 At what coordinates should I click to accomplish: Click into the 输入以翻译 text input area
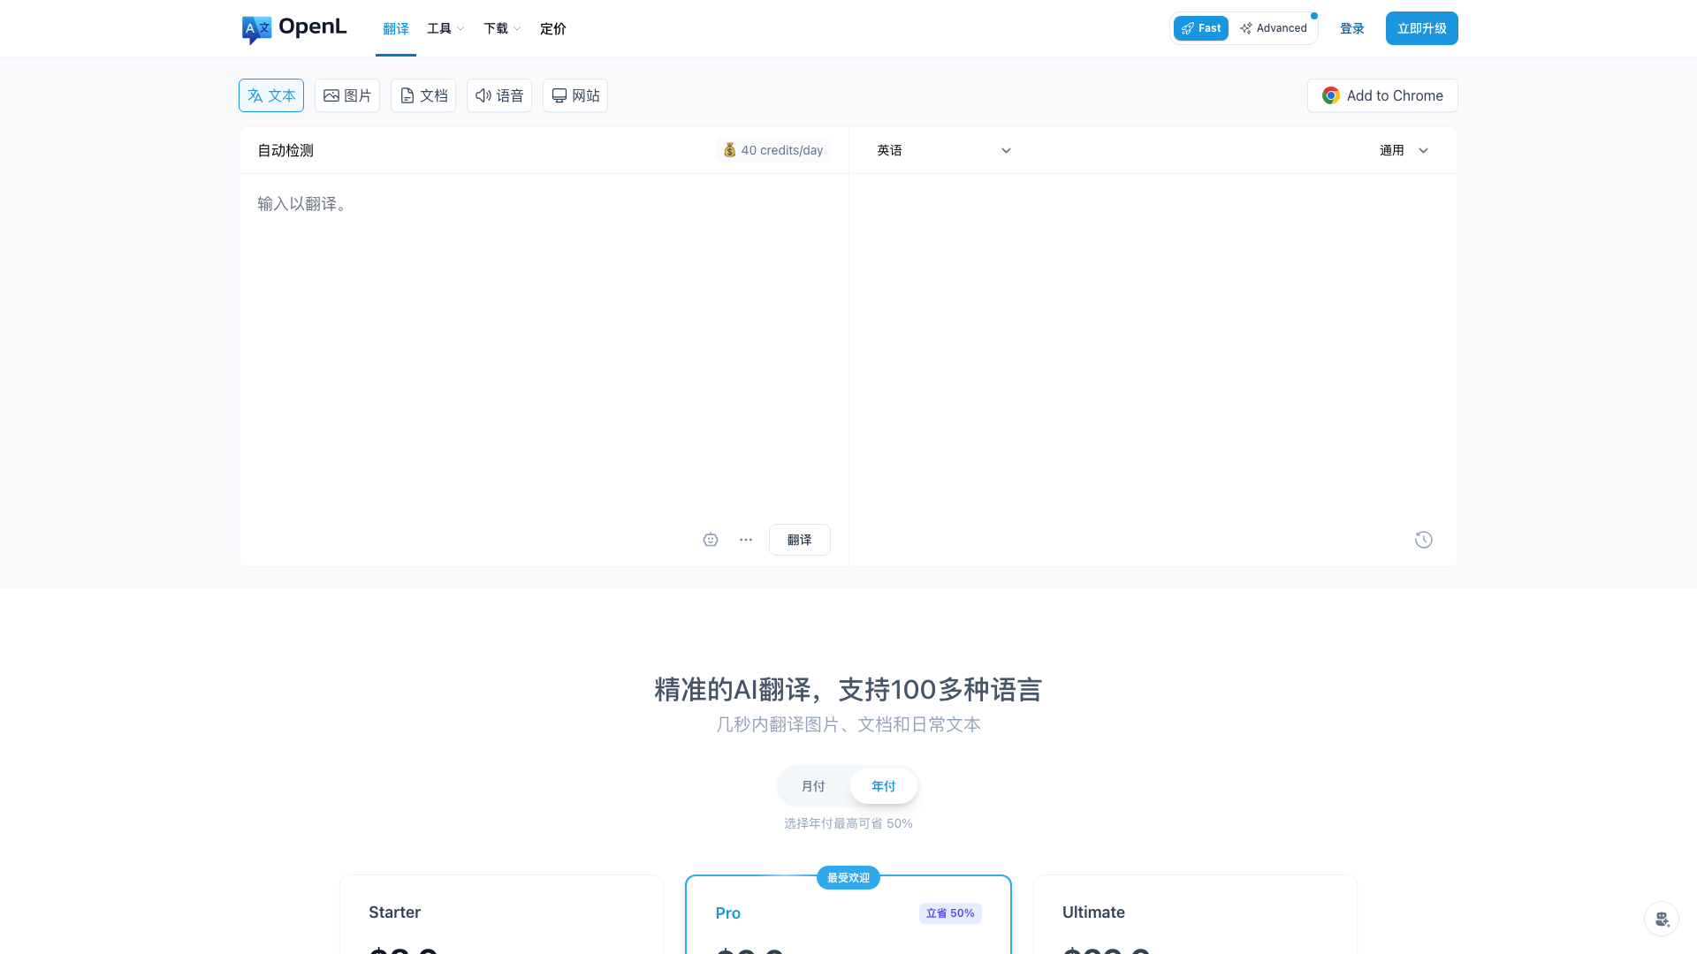coord(544,344)
